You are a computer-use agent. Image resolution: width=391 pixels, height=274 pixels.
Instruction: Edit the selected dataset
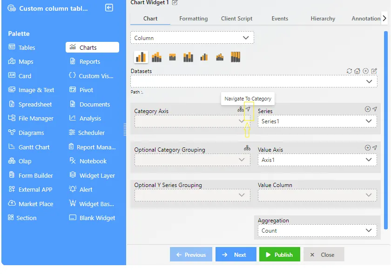[x=374, y=71]
